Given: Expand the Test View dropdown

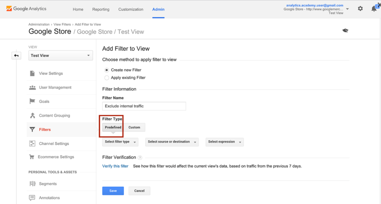Looking at the screenshot, I should click(x=61, y=55).
